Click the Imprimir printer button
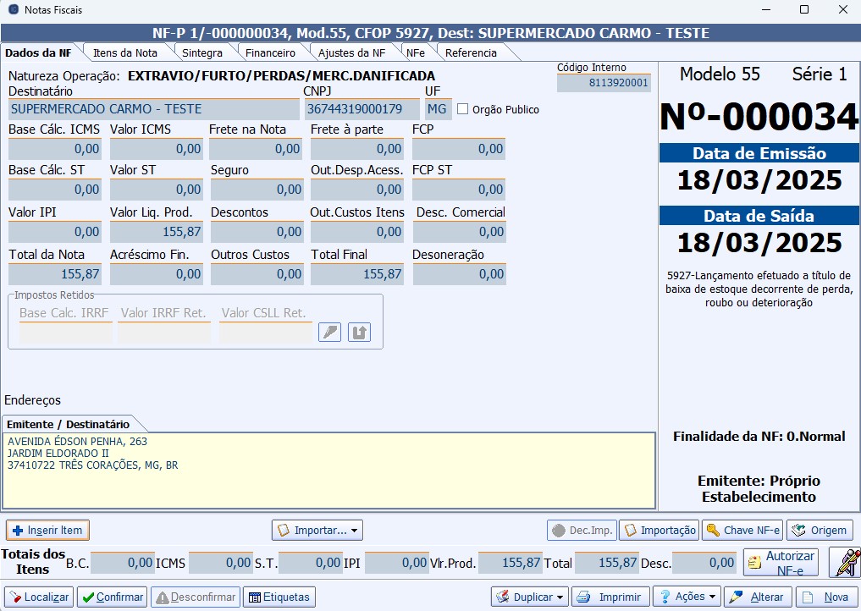This screenshot has width=861, height=611. tap(610, 597)
